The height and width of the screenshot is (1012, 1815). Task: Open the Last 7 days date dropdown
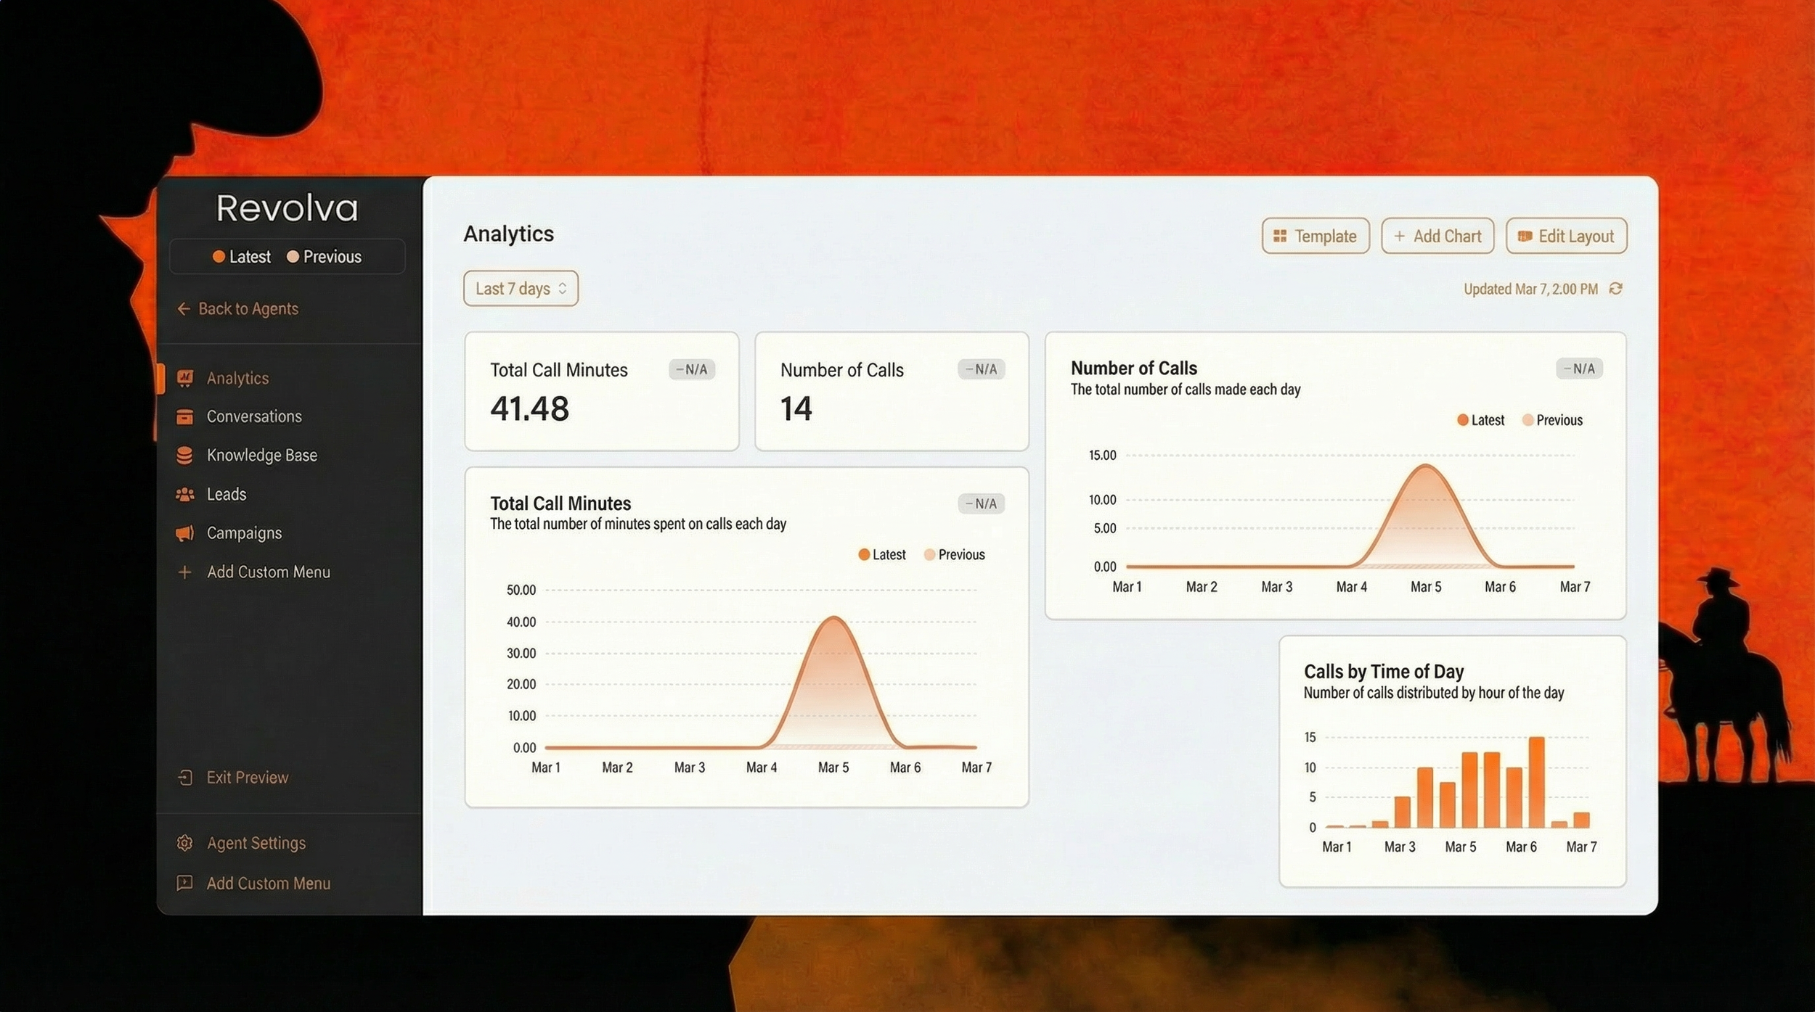point(521,289)
